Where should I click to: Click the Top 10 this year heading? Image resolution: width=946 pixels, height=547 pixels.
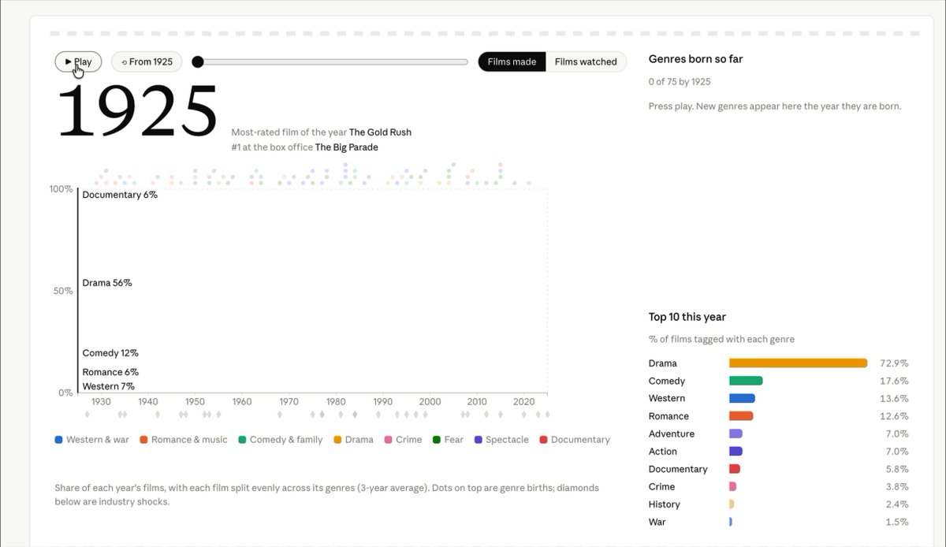(x=687, y=317)
